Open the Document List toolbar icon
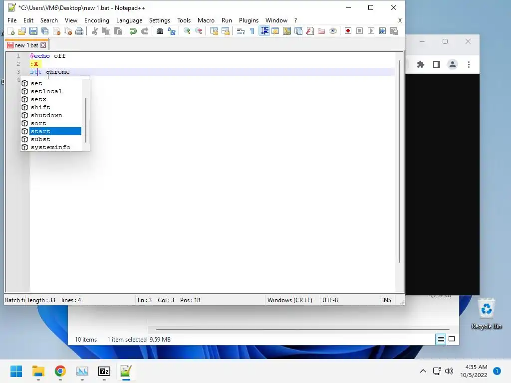This screenshot has width=511, height=383. click(x=298, y=31)
